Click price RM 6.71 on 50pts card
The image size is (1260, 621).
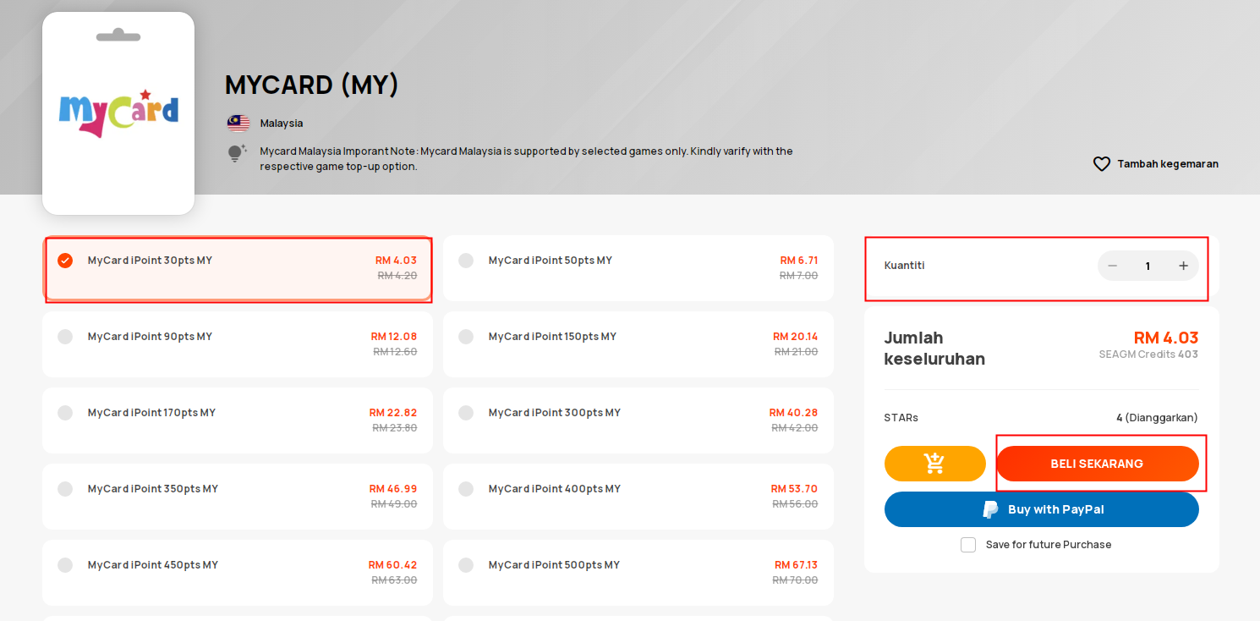point(799,261)
